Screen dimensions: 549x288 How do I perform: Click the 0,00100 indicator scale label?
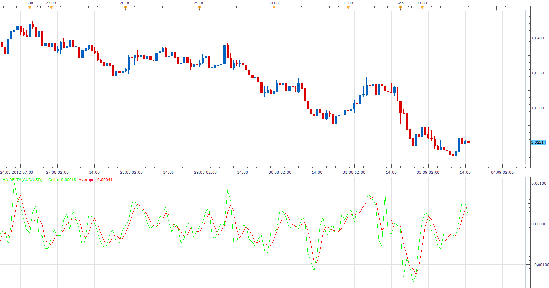(x=539, y=183)
